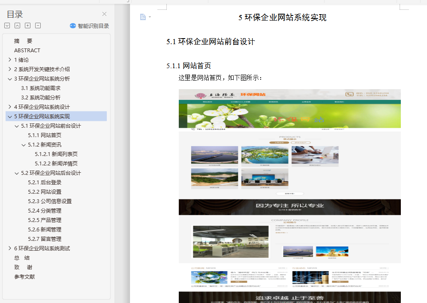Viewport: 427px width, 303px height.
Task: Jump to 5.1.2.2 新闻详情页
Action: click(56, 164)
